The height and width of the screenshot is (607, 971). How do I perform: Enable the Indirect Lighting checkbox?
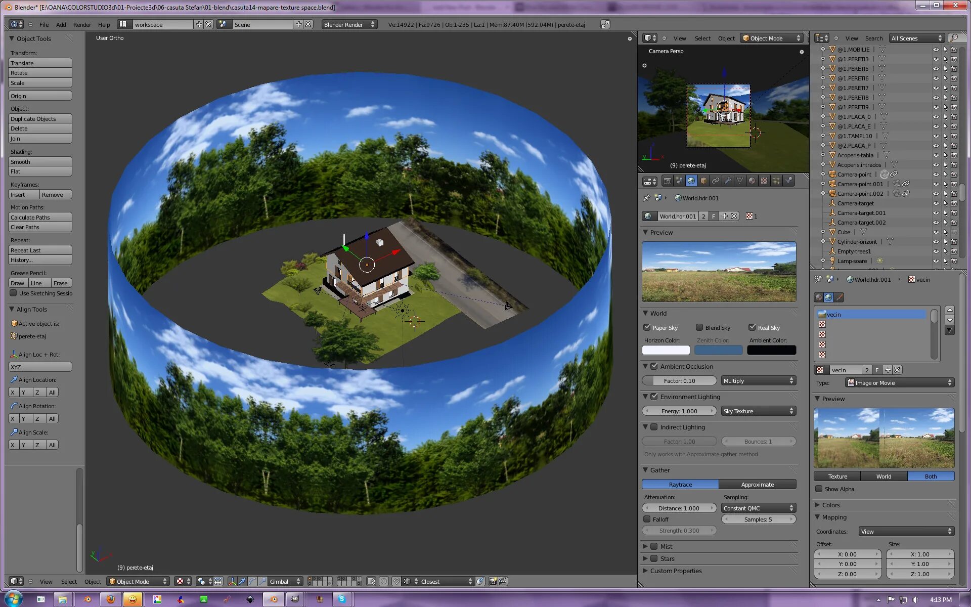[654, 427]
